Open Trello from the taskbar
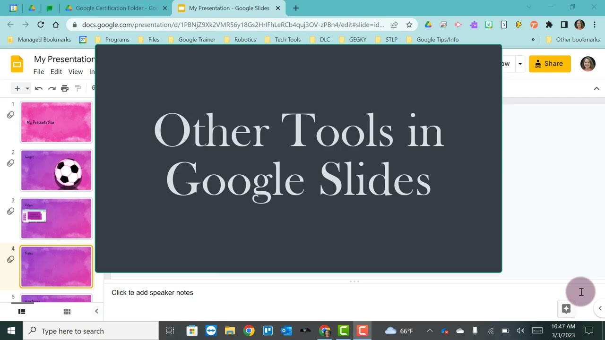Viewport: 605px width, 340px height. (x=268, y=331)
